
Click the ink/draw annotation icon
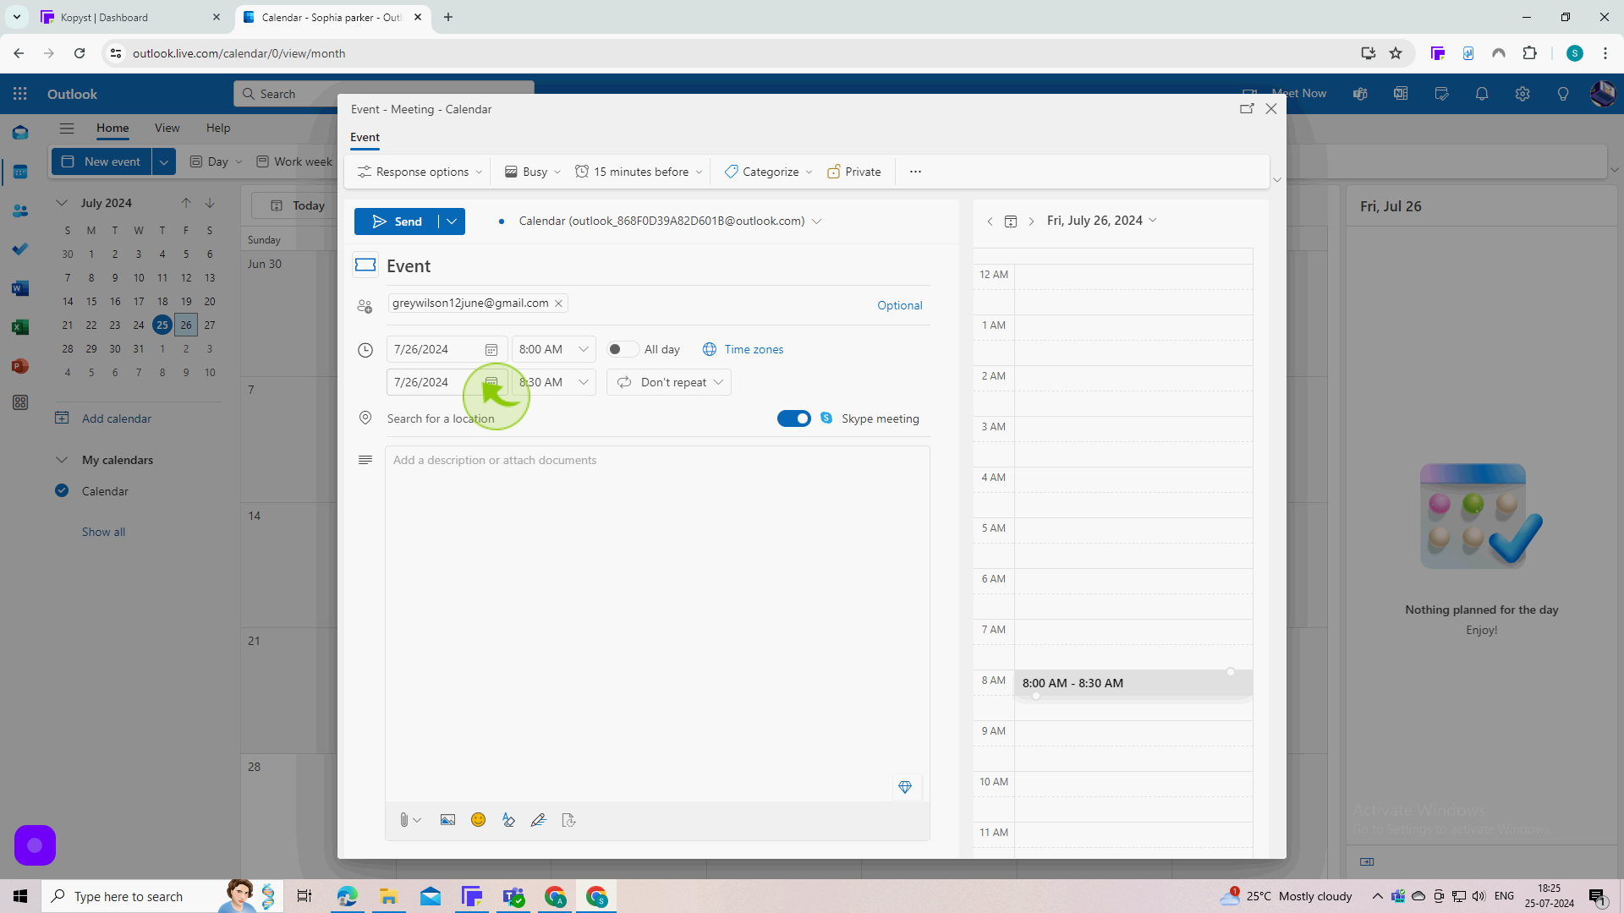pos(540,819)
